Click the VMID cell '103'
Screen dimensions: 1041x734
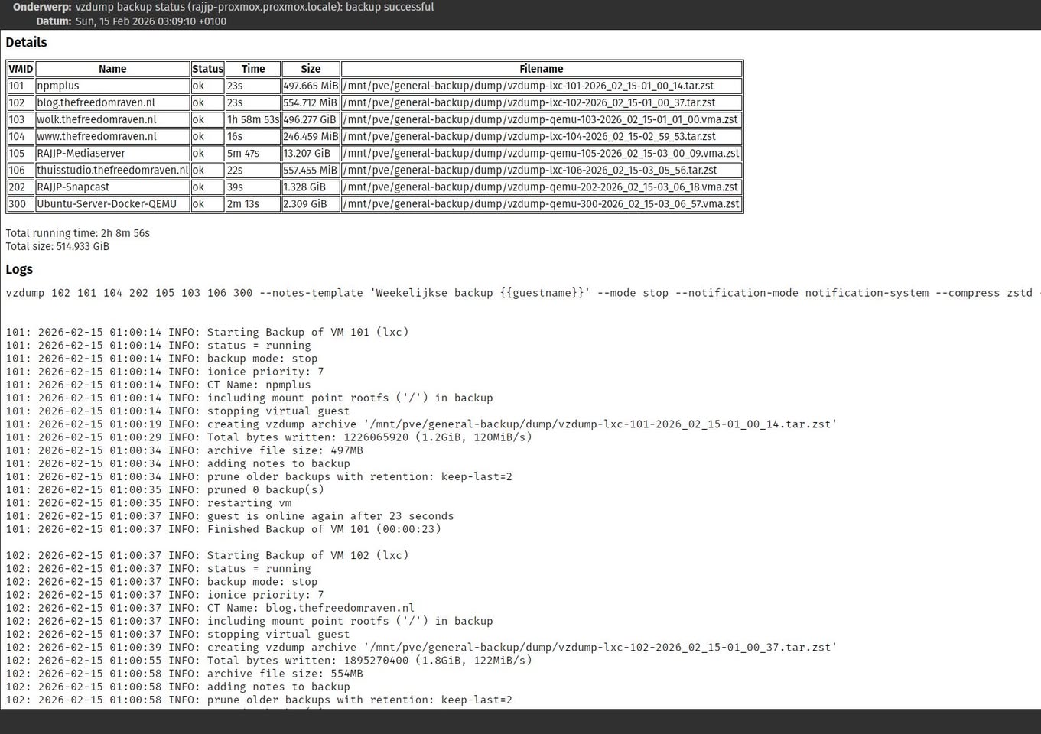coord(21,119)
